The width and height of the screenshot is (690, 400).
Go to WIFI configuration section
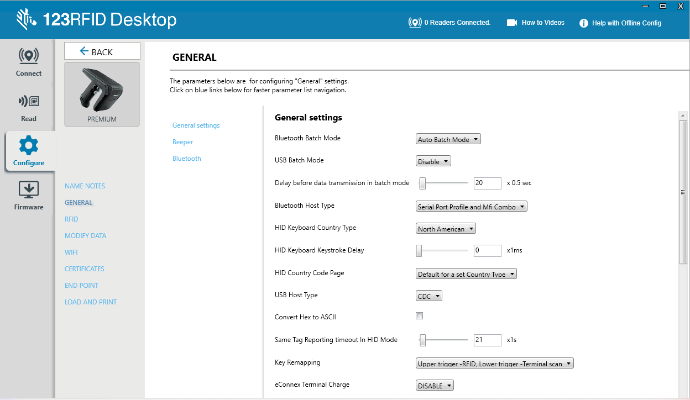71,252
